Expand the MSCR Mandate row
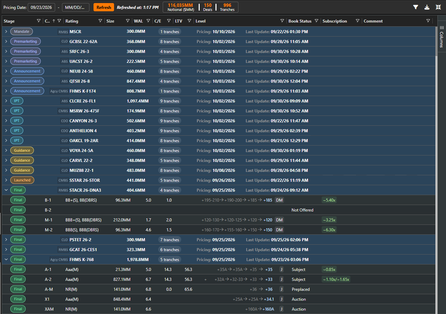Screen dimensions: 446x314 click(6, 32)
